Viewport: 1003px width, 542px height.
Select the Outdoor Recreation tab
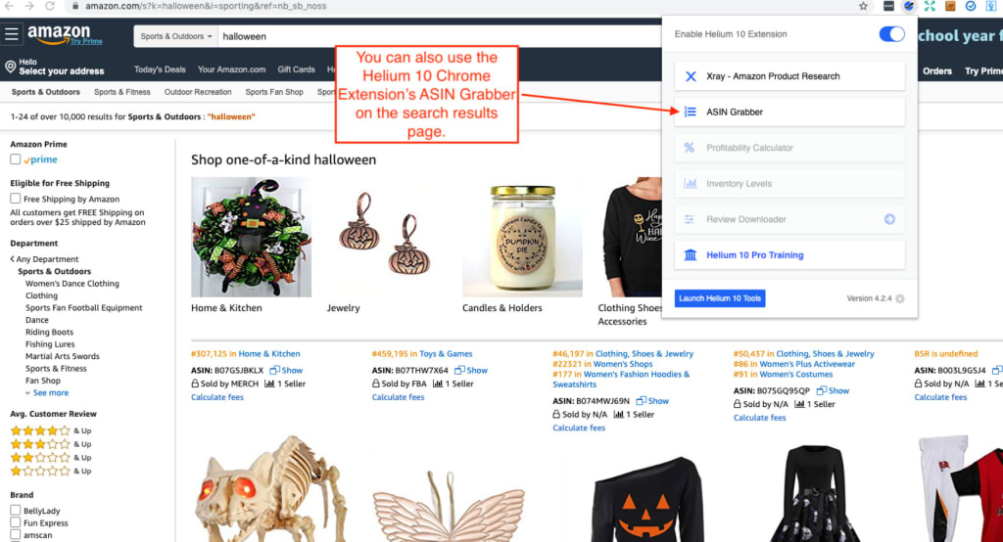pos(198,92)
